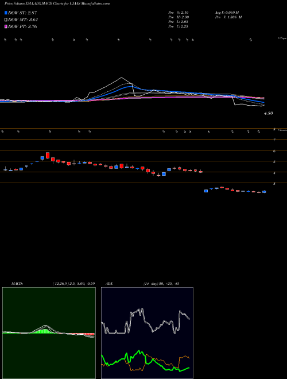
Task: Select the 'DOW MT: 3.61' legend text
Action: [23, 20]
